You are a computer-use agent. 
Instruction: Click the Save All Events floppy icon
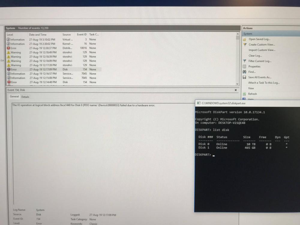click(x=244, y=77)
